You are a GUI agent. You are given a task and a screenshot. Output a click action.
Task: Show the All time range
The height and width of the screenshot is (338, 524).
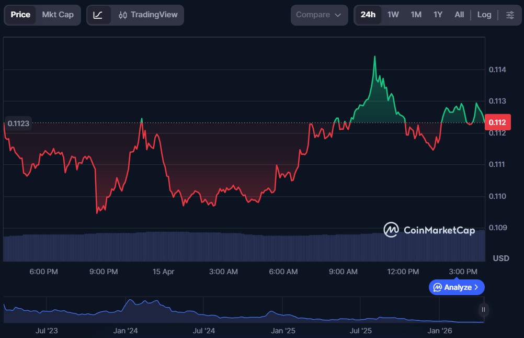[x=459, y=15]
